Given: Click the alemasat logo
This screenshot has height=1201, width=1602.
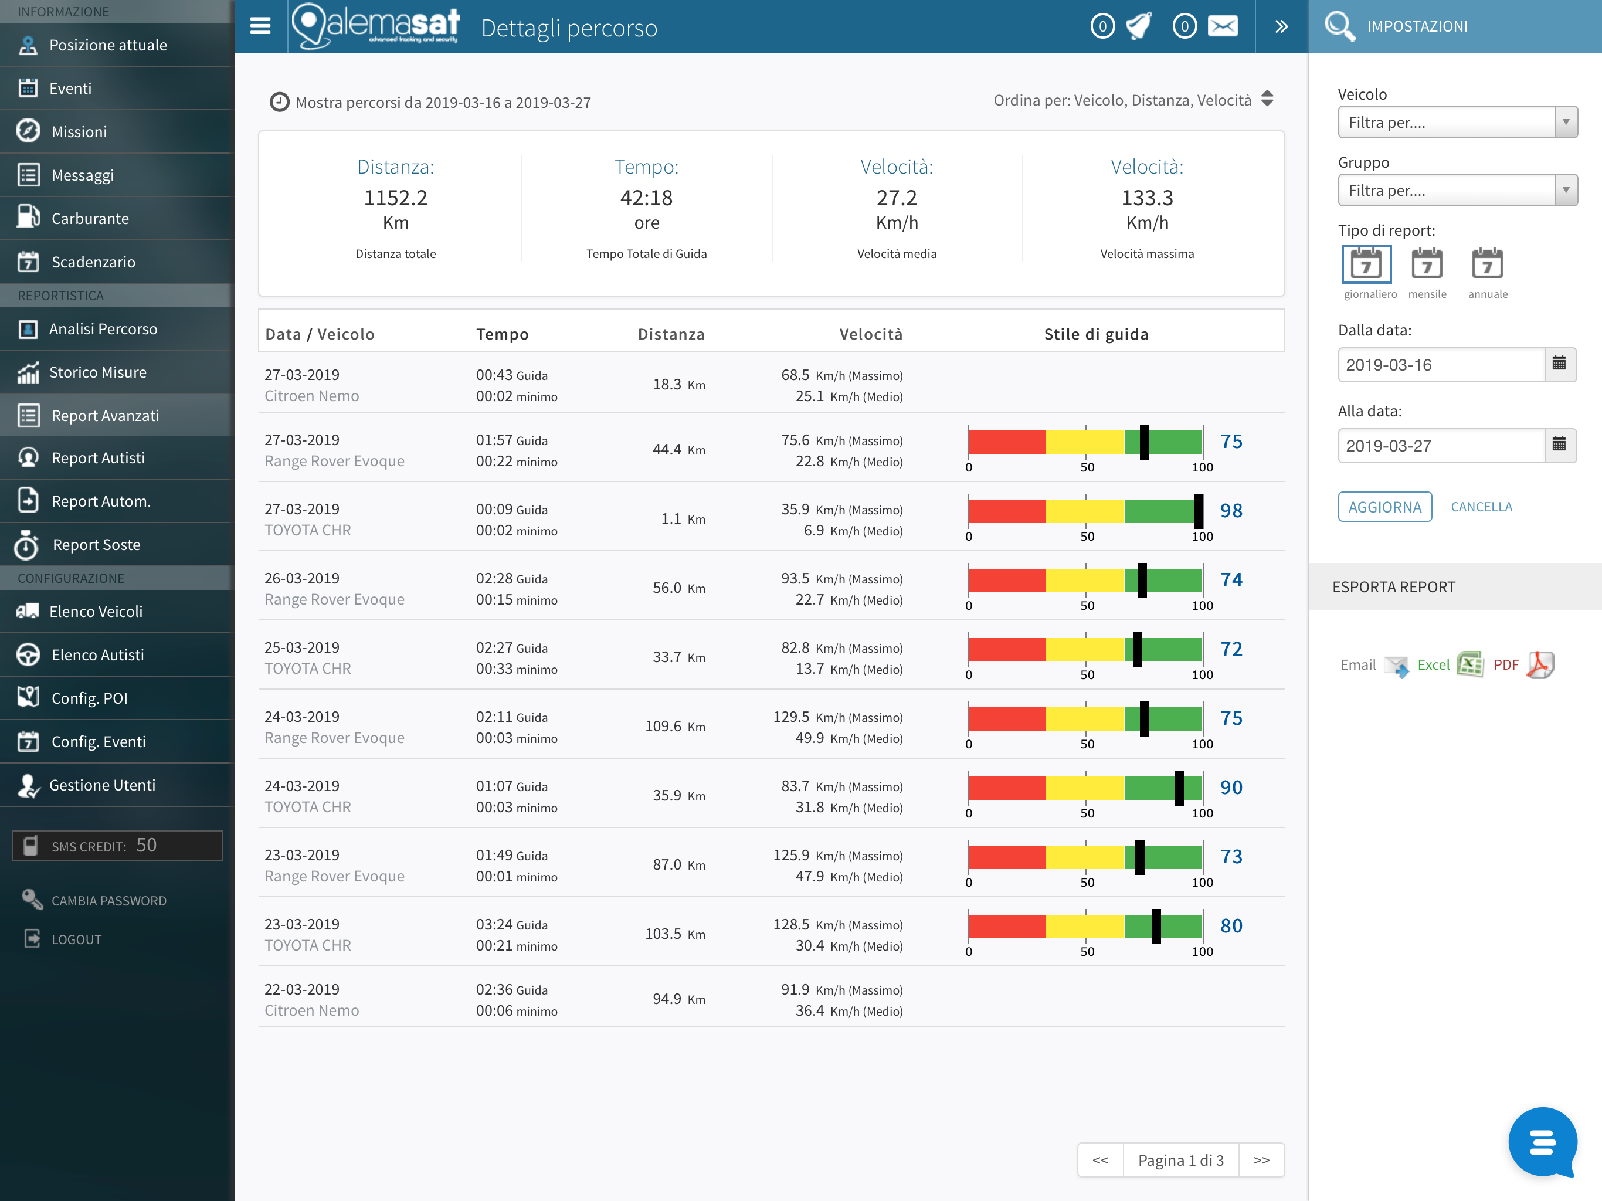Looking at the screenshot, I should tap(376, 26).
